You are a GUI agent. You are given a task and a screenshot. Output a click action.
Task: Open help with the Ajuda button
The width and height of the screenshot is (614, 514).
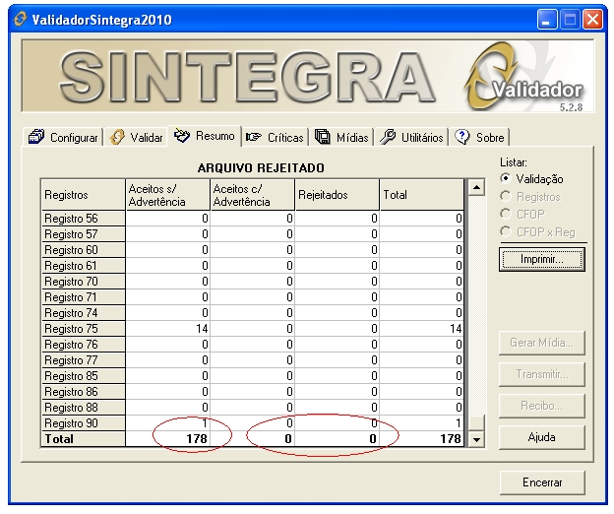[x=541, y=436]
